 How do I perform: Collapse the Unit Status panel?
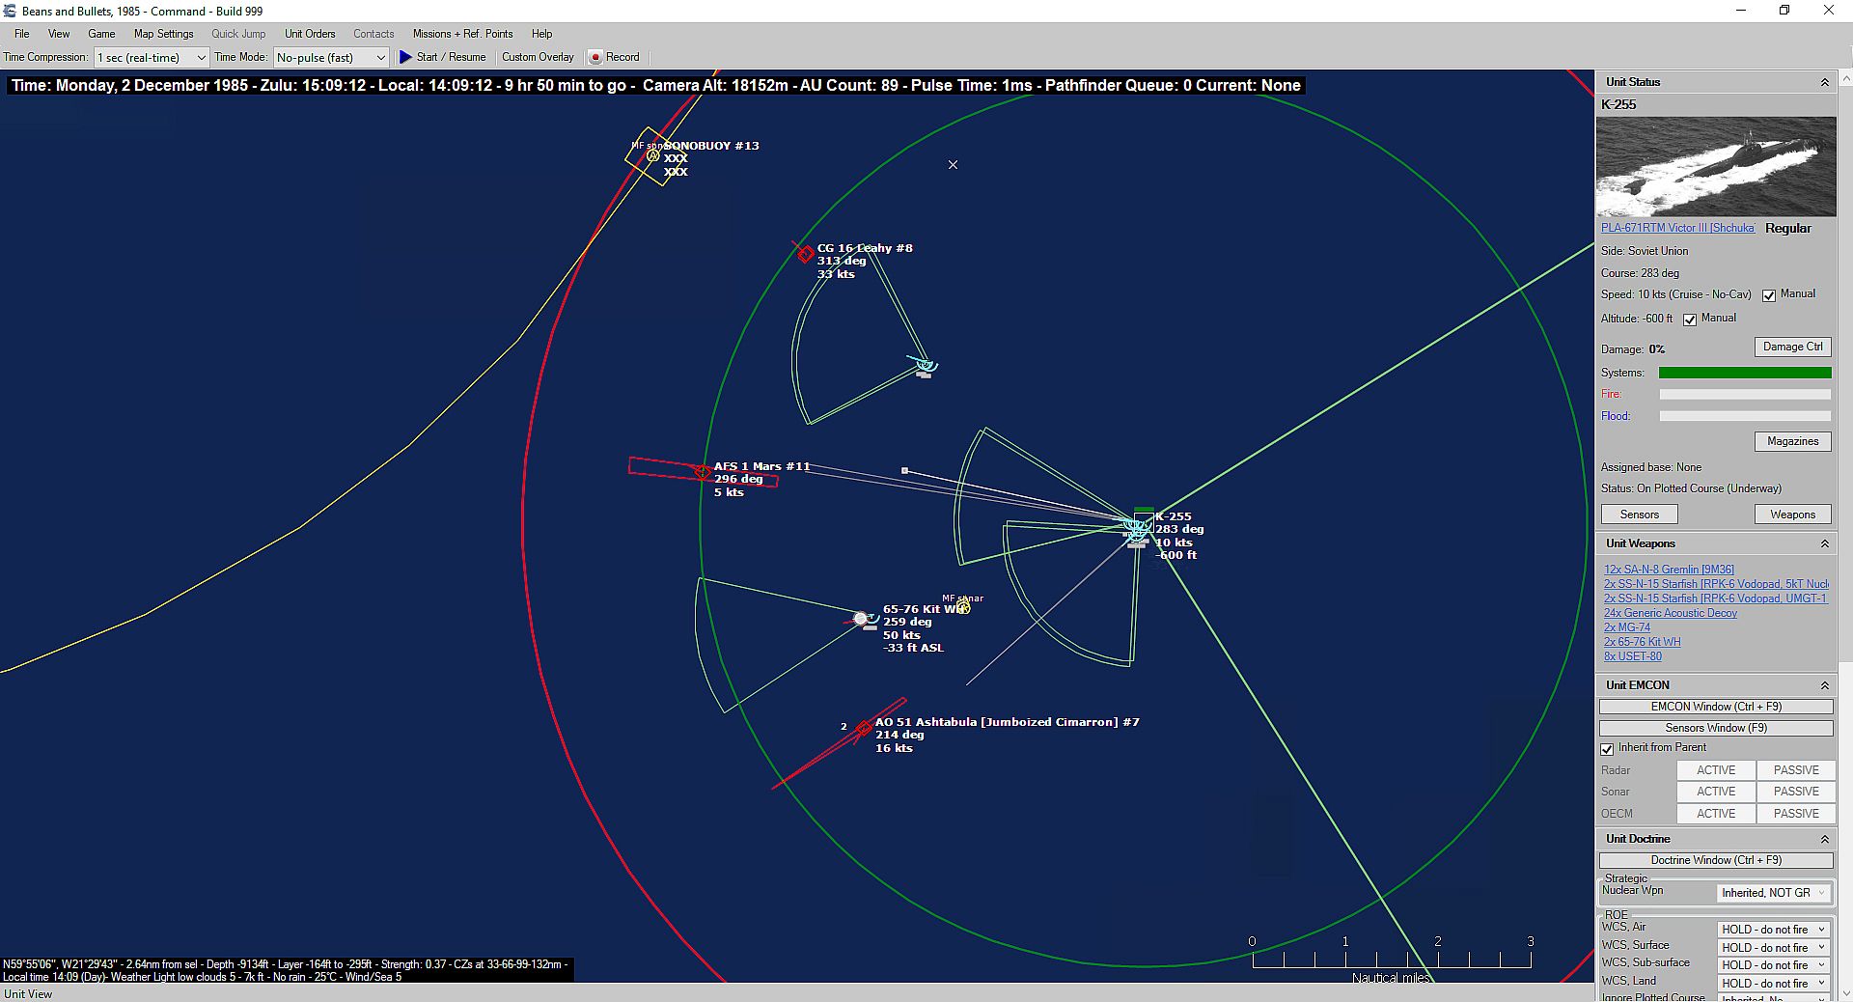[x=1824, y=83]
